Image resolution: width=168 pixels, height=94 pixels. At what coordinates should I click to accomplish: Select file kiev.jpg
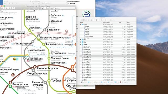87,30
